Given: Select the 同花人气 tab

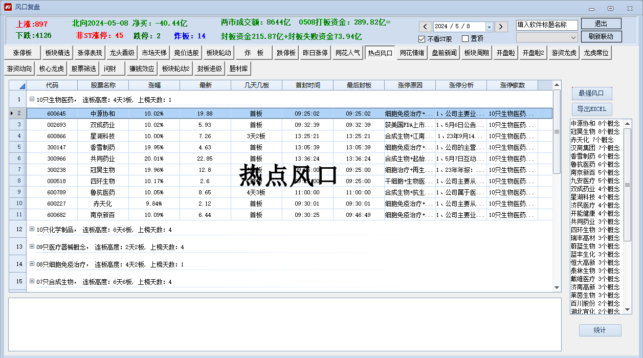Looking at the screenshot, I should pos(348,53).
